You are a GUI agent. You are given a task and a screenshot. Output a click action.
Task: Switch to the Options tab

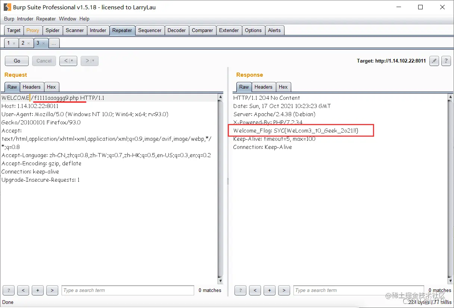coord(253,31)
